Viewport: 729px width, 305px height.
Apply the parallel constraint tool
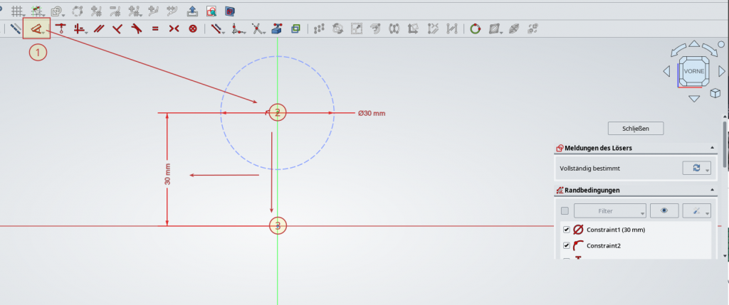pos(99,29)
